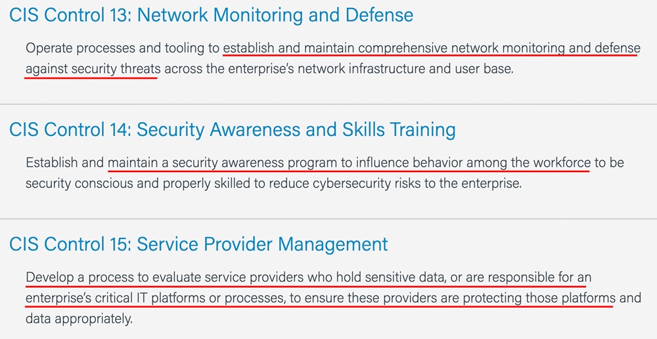This screenshot has height=339, width=657.
Task: Click "Establish and" starting the Control 14 description
Action: tap(64, 162)
